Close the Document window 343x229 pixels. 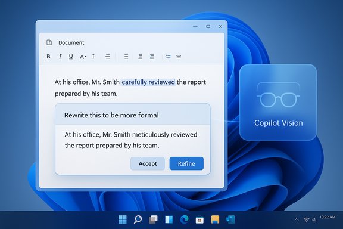tap(220, 26)
